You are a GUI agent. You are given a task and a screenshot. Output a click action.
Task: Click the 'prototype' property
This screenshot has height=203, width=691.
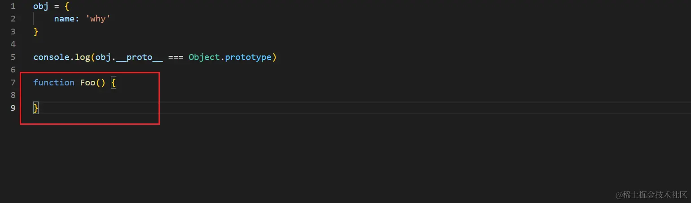pos(248,57)
